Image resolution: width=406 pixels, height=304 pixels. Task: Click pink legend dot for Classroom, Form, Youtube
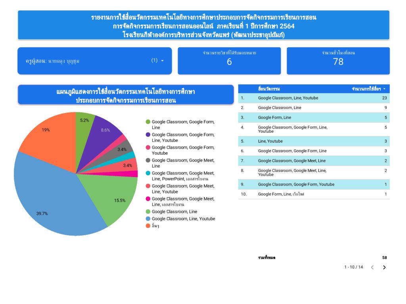(x=148, y=147)
